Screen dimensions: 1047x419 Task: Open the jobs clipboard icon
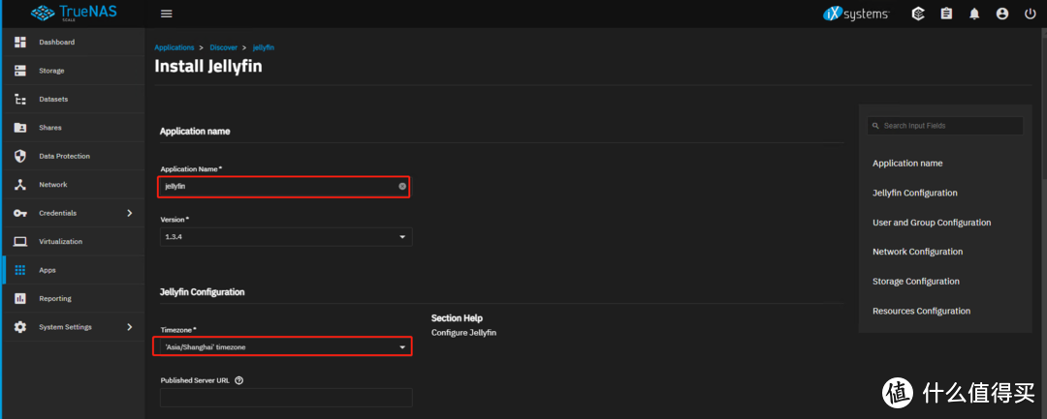pyautogui.click(x=946, y=14)
